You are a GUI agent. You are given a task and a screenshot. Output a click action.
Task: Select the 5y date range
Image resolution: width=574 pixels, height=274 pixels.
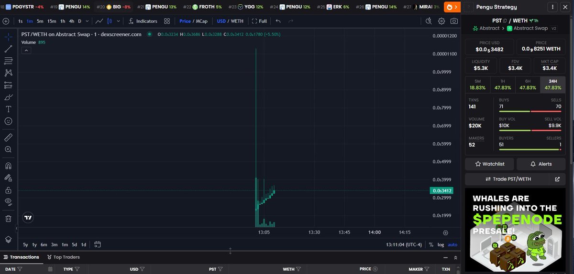(x=26, y=245)
